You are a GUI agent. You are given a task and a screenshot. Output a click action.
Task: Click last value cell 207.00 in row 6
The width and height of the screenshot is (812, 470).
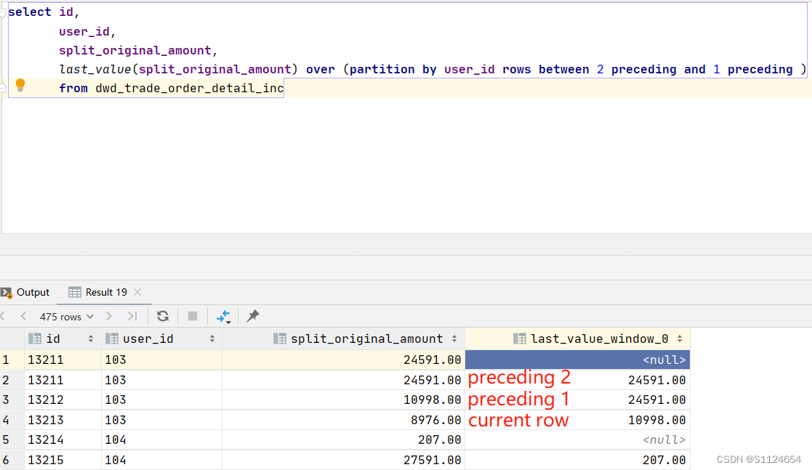(x=577, y=460)
